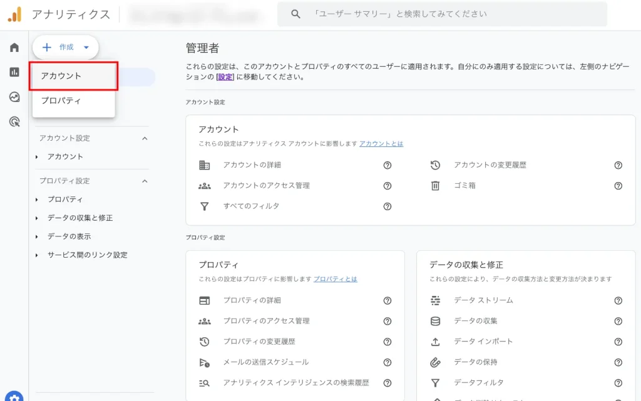
Task: Open help for すべてのフィルタ
Action: click(x=387, y=206)
